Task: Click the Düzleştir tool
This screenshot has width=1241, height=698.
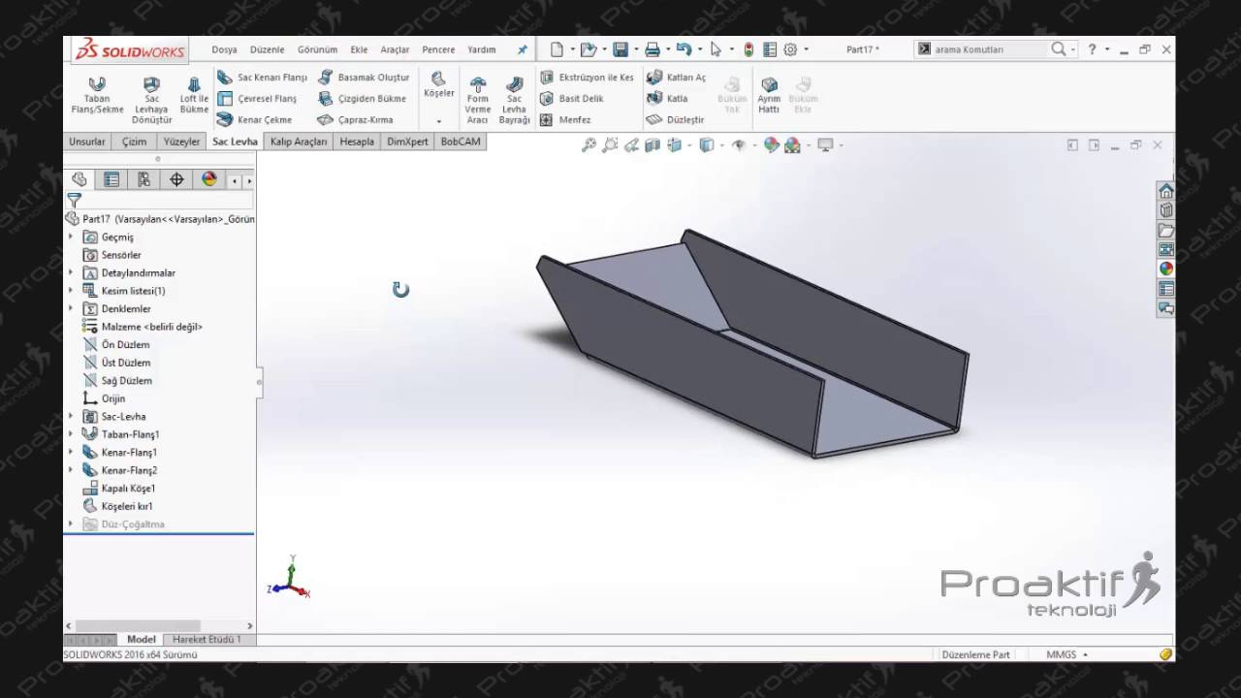Action: point(675,120)
